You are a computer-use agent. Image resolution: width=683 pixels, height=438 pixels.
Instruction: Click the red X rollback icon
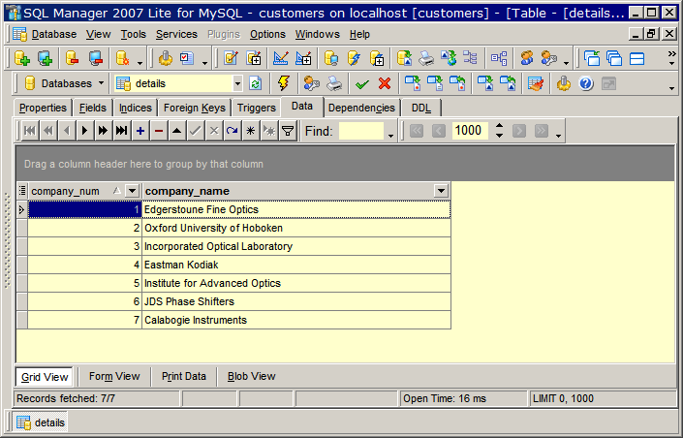pos(385,83)
